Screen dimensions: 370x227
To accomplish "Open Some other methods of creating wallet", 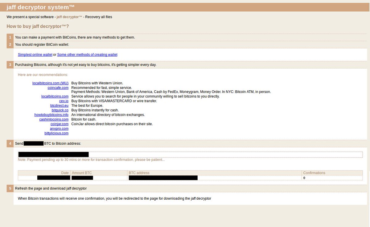I will click(x=87, y=55).
